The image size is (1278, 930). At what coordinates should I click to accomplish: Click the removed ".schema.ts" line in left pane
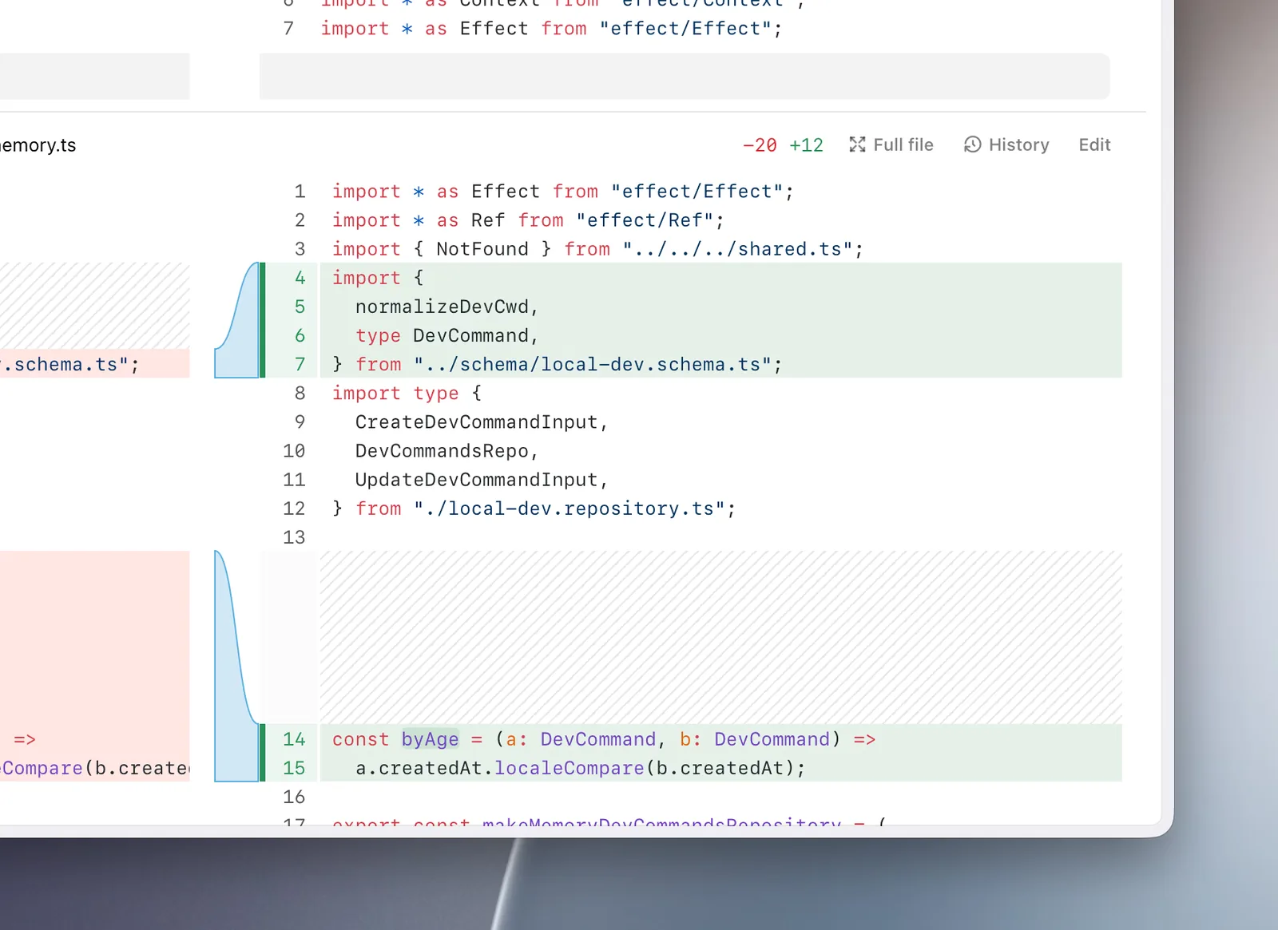tap(94, 364)
